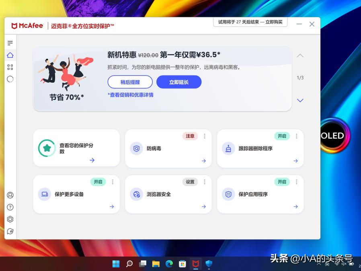Open the three-dot menu on 防病毒 card
Screen dimensions: 361x271
point(205,136)
